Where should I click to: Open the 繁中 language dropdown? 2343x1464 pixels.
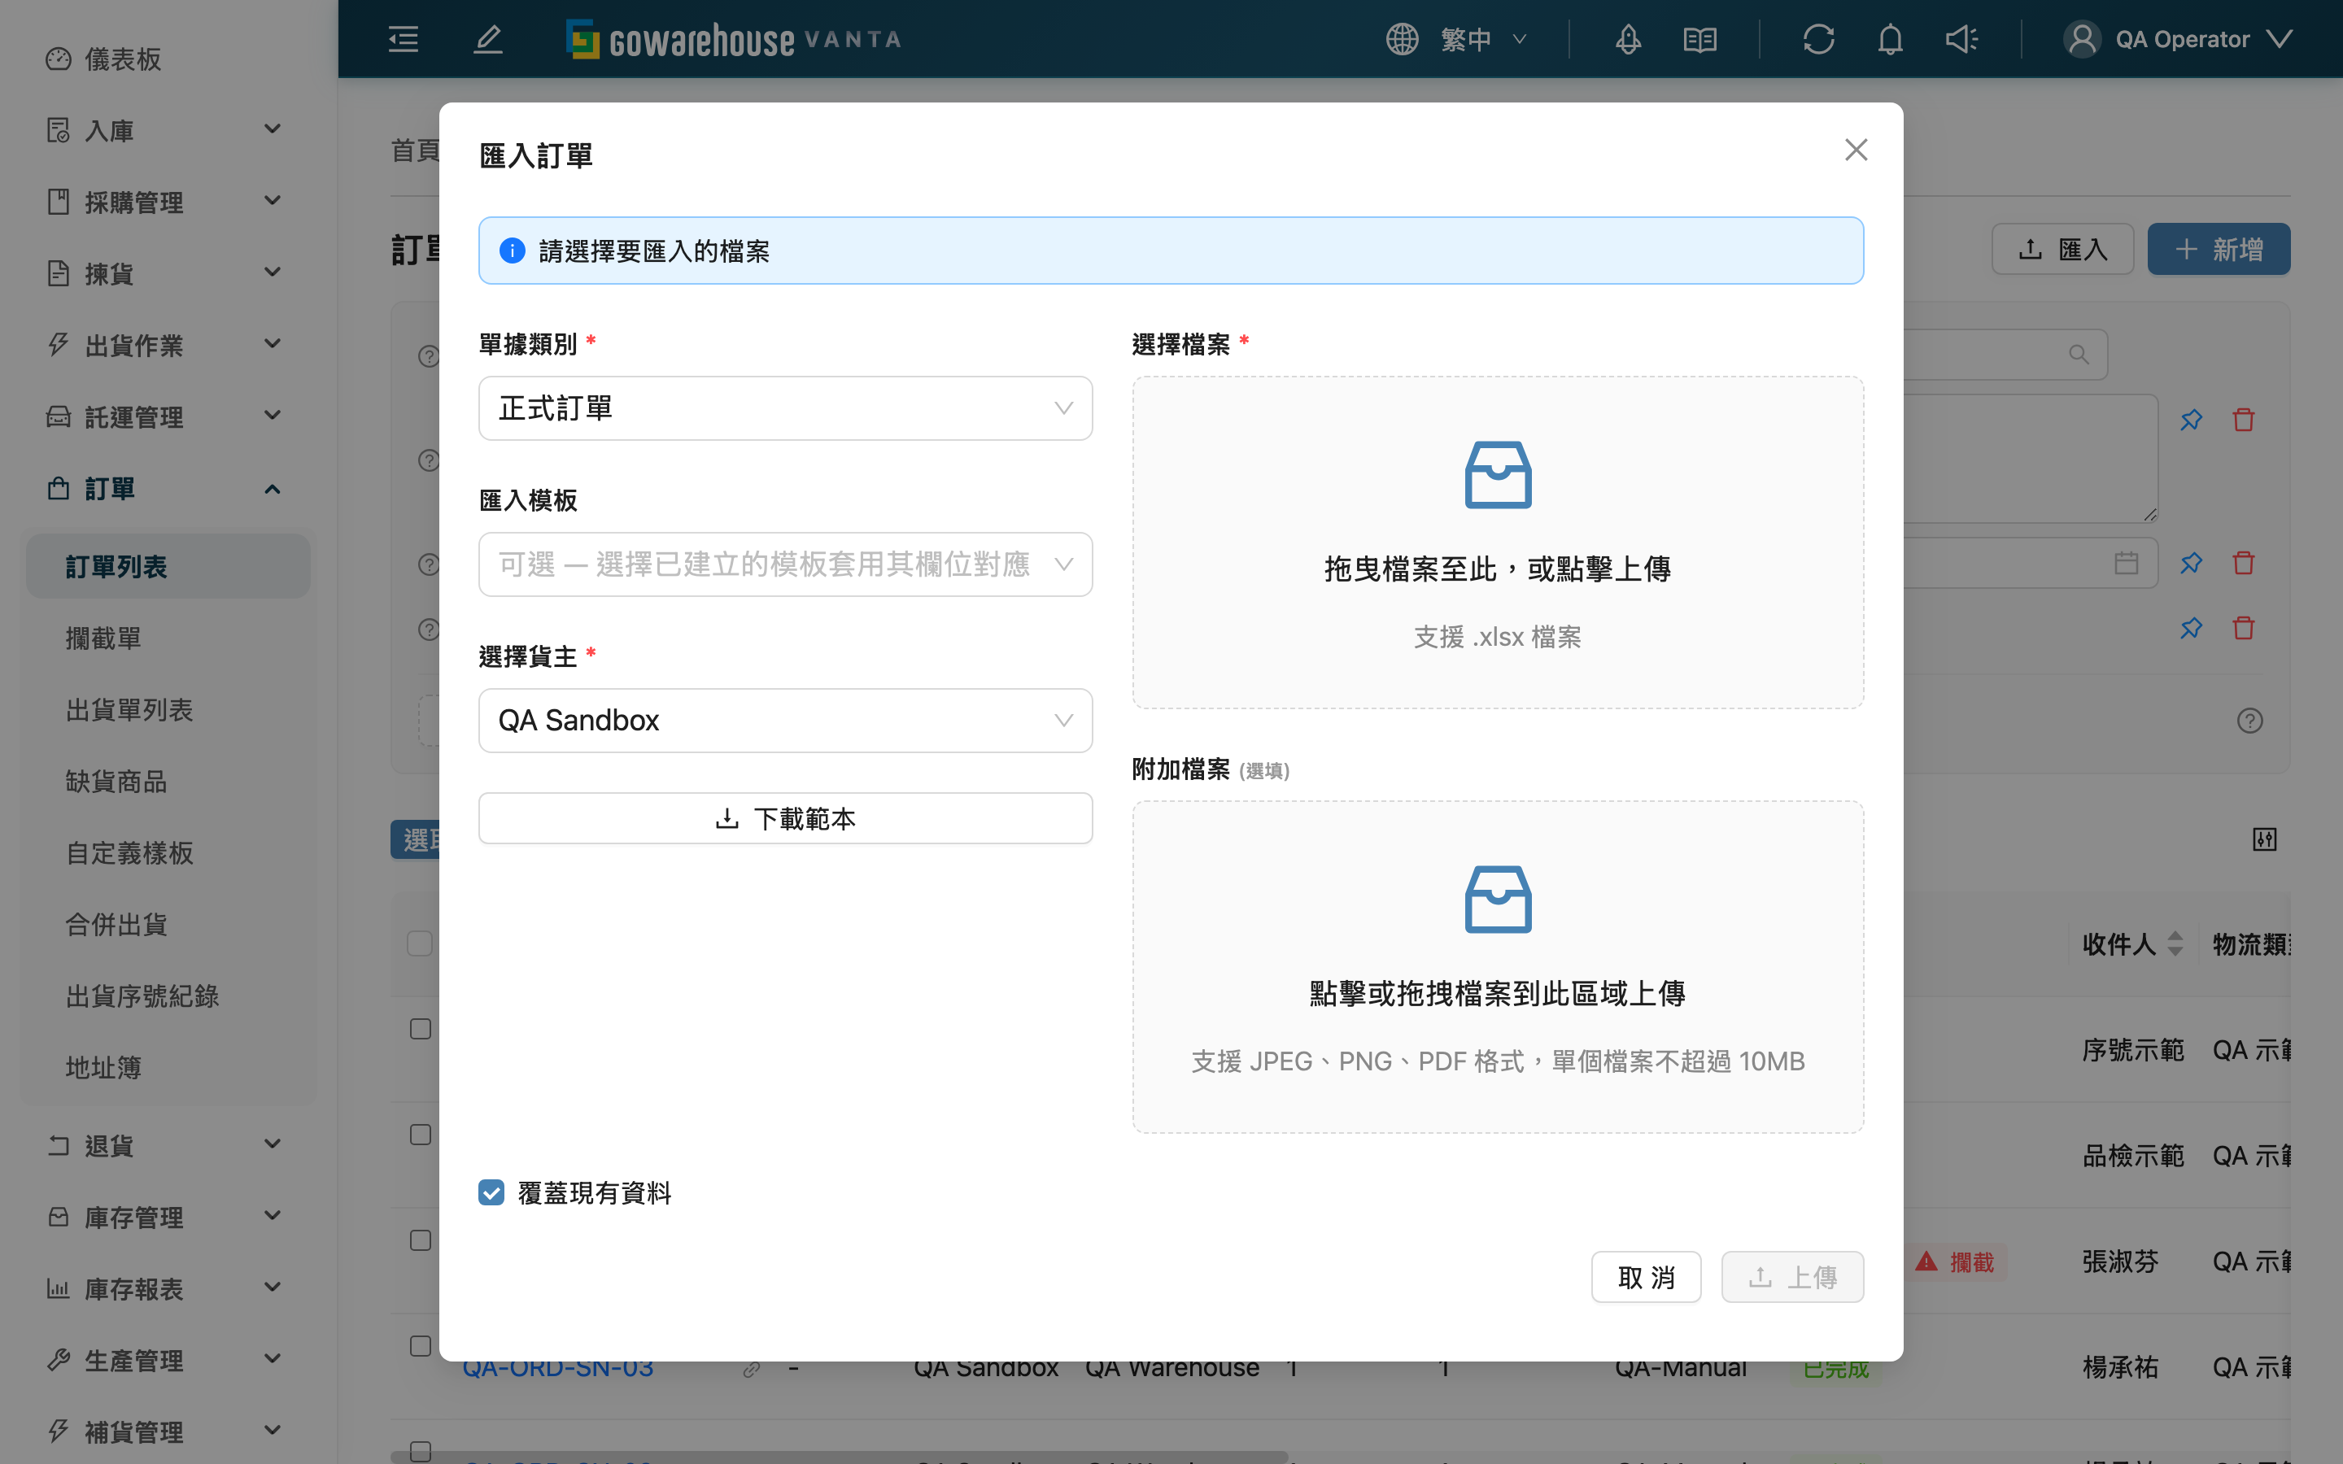click(x=1483, y=39)
